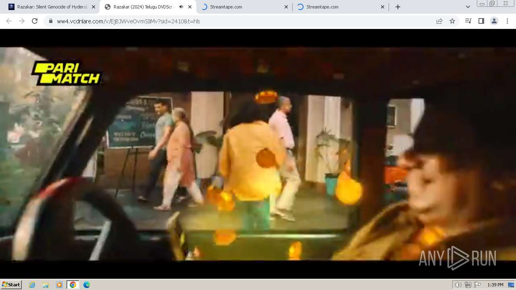Open the Chrome three-dot menu

pos(508,21)
